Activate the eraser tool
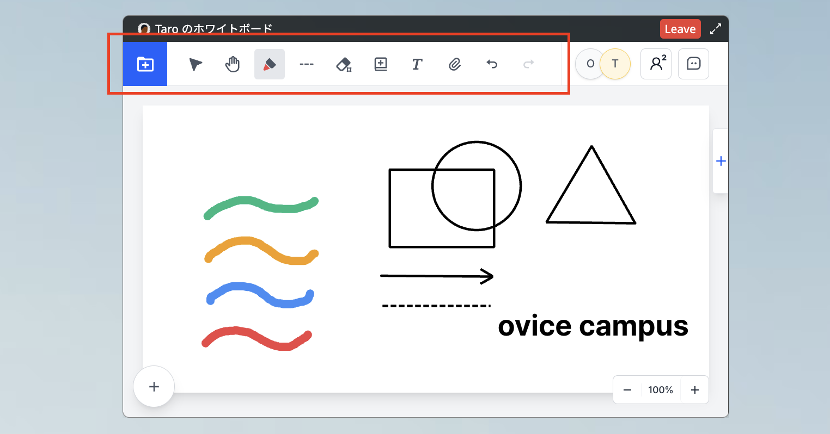The width and height of the screenshot is (830, 434). click(344, 64)
